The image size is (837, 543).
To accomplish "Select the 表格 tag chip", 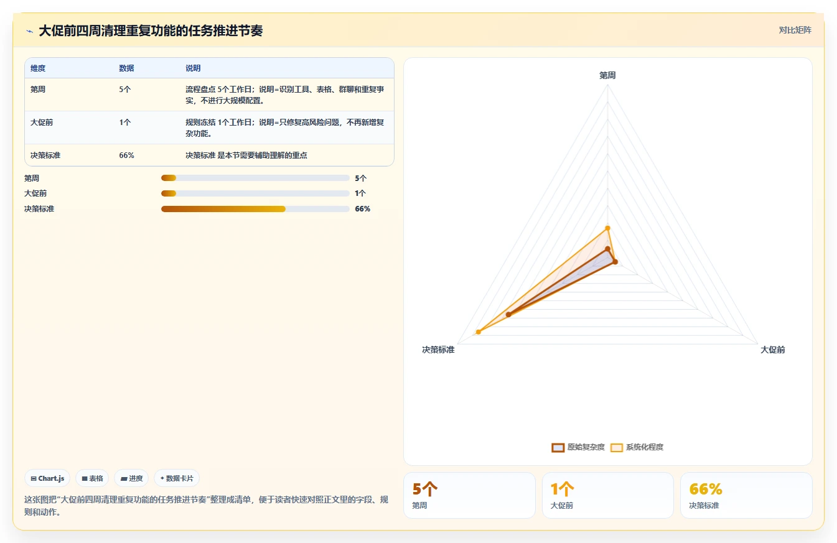I will click(x=92, y=478).
